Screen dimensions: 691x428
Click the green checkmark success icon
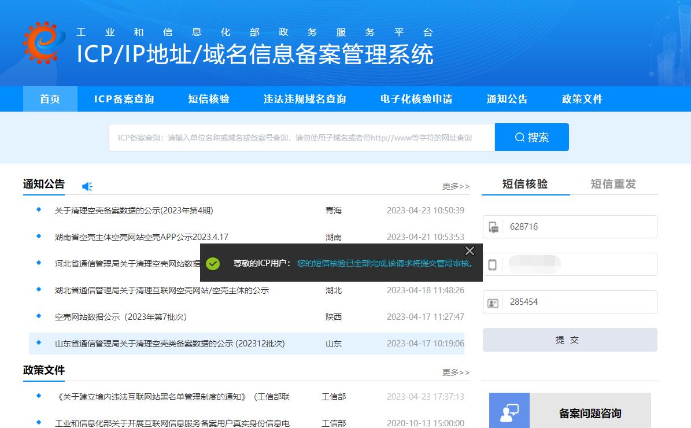pyautogui.click(x=213, y=263)
